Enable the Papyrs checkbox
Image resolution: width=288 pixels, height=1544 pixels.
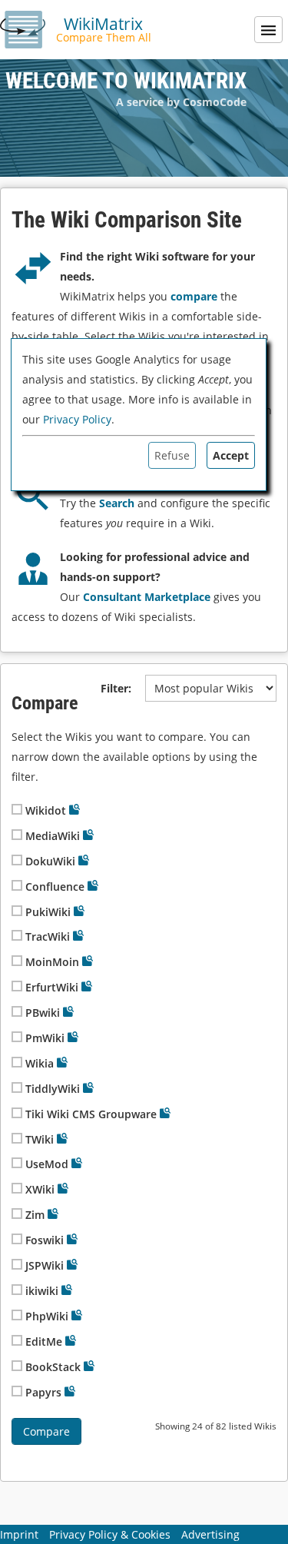(x=17, y=1391)
